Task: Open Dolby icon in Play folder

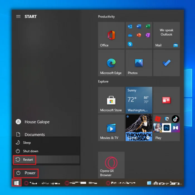Action: (x=175, y=128)
